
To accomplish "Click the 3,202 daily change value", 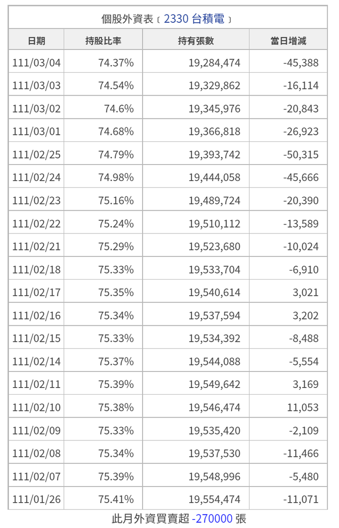I will pos(306,316).
